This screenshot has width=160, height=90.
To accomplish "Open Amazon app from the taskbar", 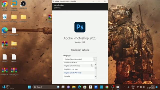I will click(90, 87).
